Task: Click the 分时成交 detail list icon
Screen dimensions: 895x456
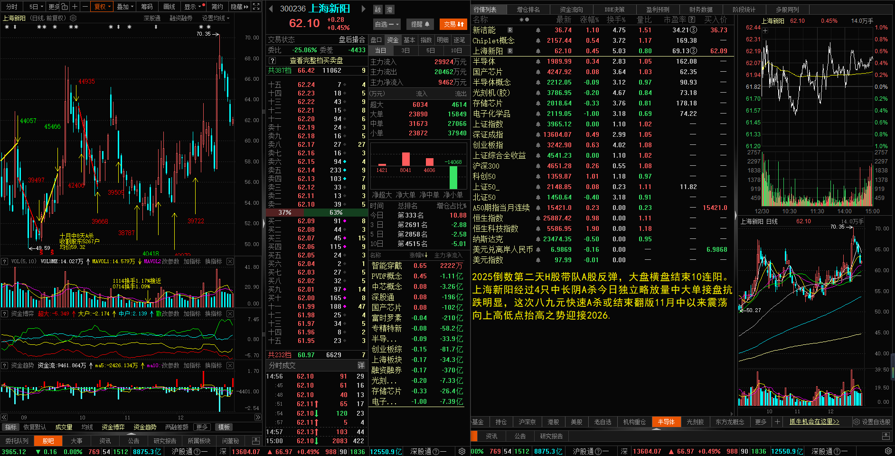Action: [x=361, y=365]
